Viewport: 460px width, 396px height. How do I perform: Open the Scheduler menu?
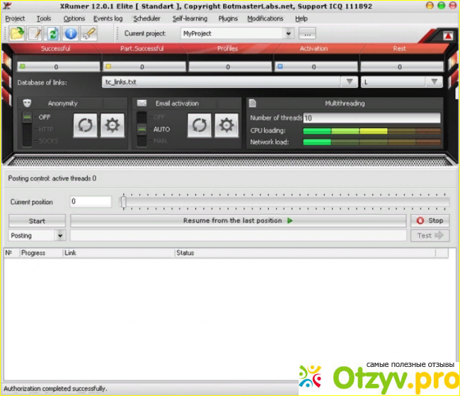click(146, 18)
